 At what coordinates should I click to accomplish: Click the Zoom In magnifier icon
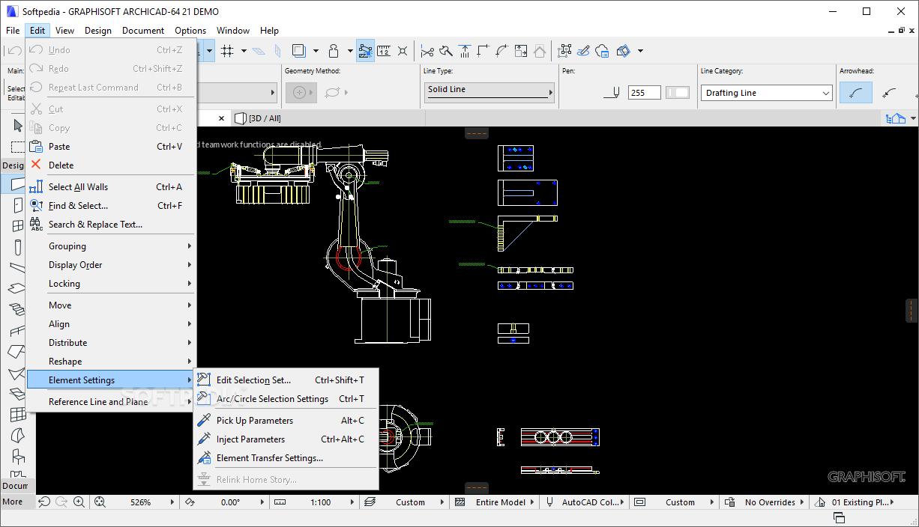(79, 502)
